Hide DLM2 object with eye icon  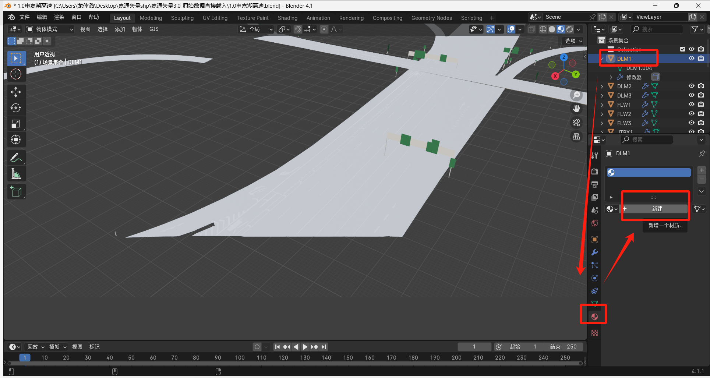pyautogui.click(x=692, y=86)
